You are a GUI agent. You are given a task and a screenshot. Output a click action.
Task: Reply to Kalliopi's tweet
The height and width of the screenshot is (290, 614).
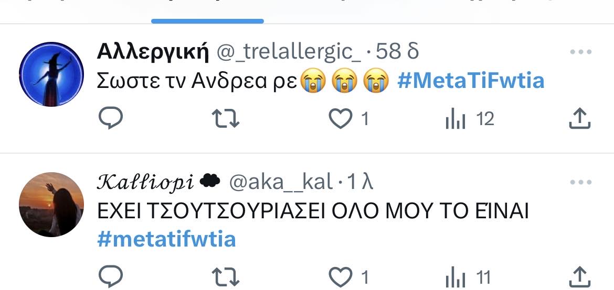tap(110, 277)
